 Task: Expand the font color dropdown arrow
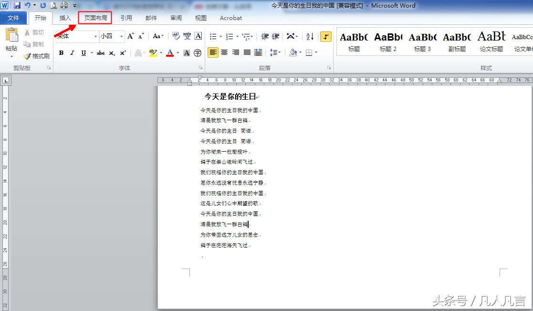[177, 52]
